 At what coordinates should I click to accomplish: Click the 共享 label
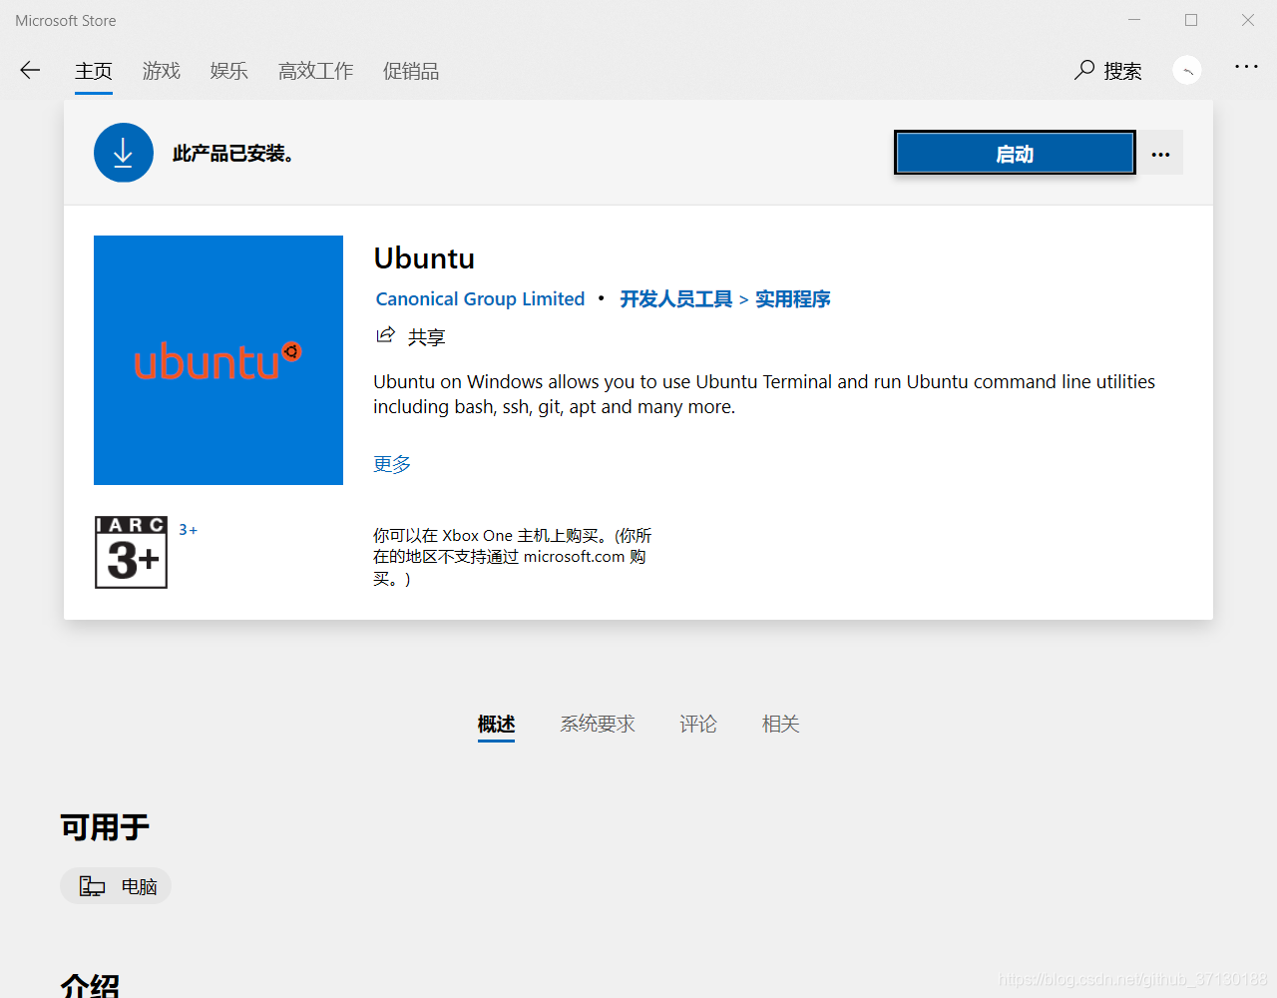[x=427, y=337]
